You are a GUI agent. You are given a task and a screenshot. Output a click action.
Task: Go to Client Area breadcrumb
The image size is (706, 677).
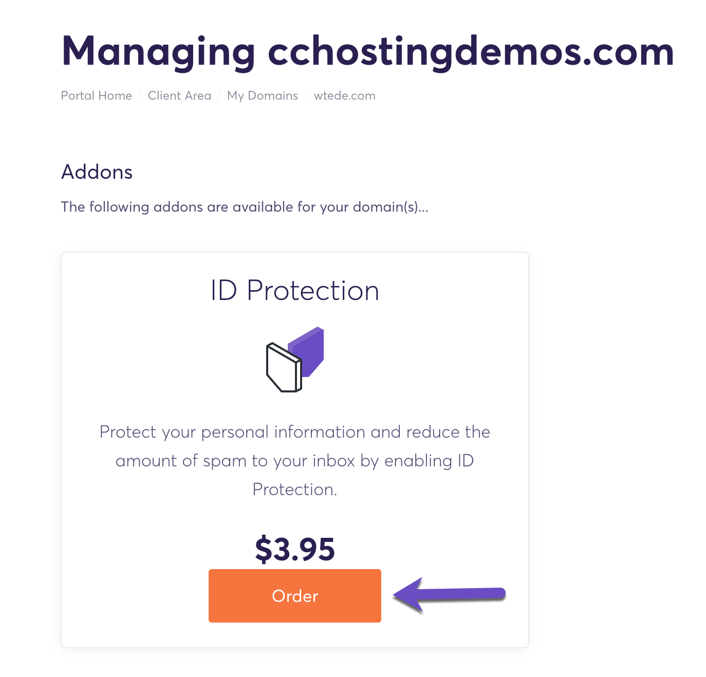tap(179, 96)
